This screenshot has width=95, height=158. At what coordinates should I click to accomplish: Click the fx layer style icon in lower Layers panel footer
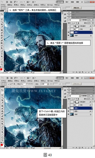tap(77, 148)
